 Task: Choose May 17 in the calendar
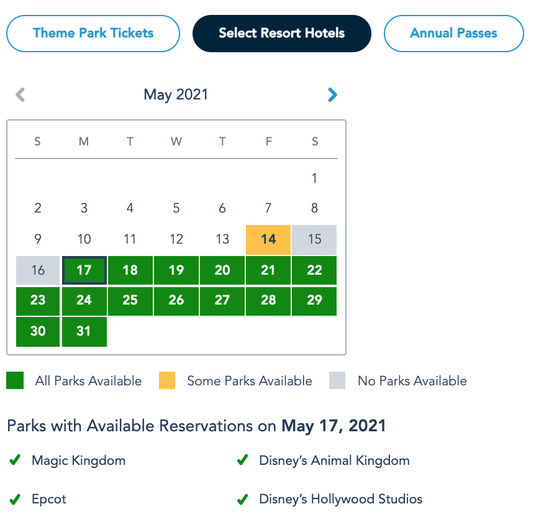(84, 270)
